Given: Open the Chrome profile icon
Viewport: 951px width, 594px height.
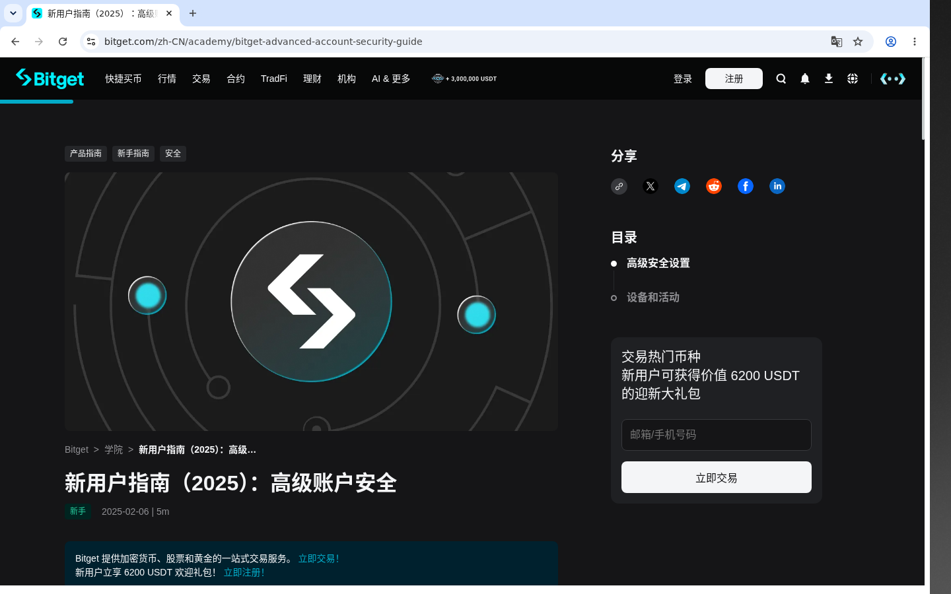Looking at the screenshot, I should (891, 42).
